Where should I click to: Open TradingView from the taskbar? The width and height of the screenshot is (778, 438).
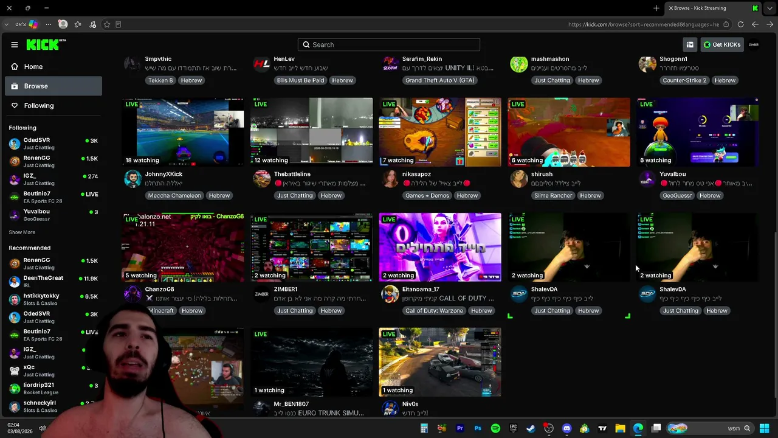(602, 428)
